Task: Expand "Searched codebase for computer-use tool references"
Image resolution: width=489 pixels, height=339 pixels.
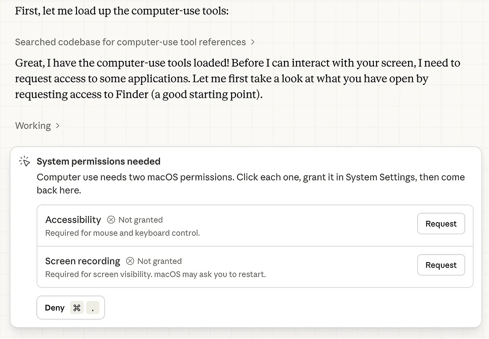Action: (131, 42)
